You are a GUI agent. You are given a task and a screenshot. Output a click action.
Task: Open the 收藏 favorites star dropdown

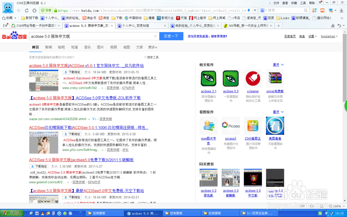(x=9, y=18)
